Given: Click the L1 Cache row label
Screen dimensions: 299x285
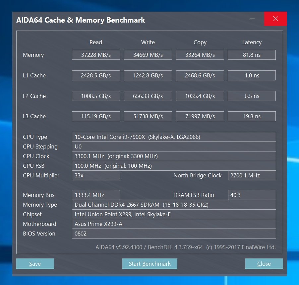Looking at the screenshot, I should point(34,75).
